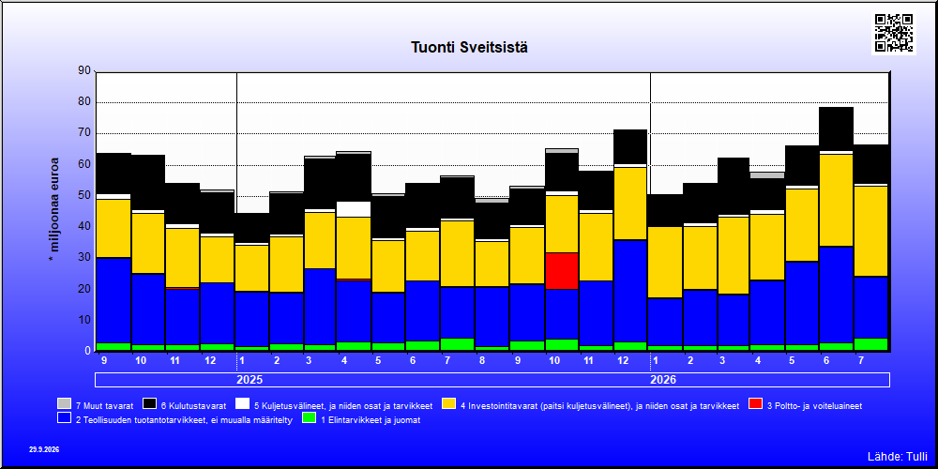Click the blue swatch for 2 Teollisuuden tuotantotarvikkeet
The height and width of the screenshot is (469, 938).
[64, 418]
